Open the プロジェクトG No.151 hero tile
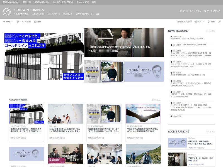223x167 pixels. (x=124, y=42)
